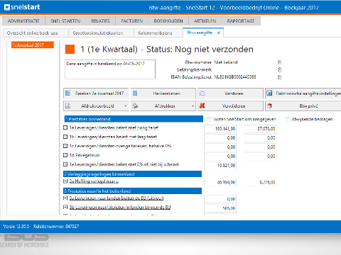Click the Verwijderen button

(x=230, y=106)
